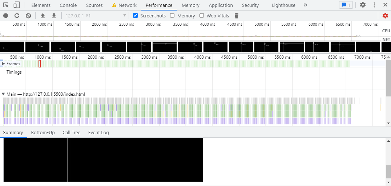Open the three-dot customize DevTools menu
This screenshot has height=186, width=391.
point(374,5)
